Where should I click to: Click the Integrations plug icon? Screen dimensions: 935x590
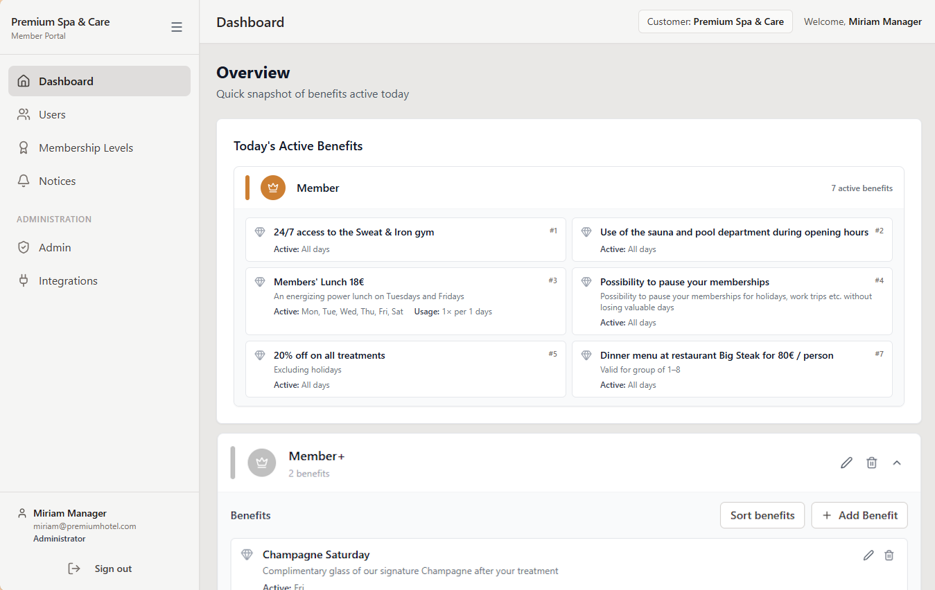point(24,280)
